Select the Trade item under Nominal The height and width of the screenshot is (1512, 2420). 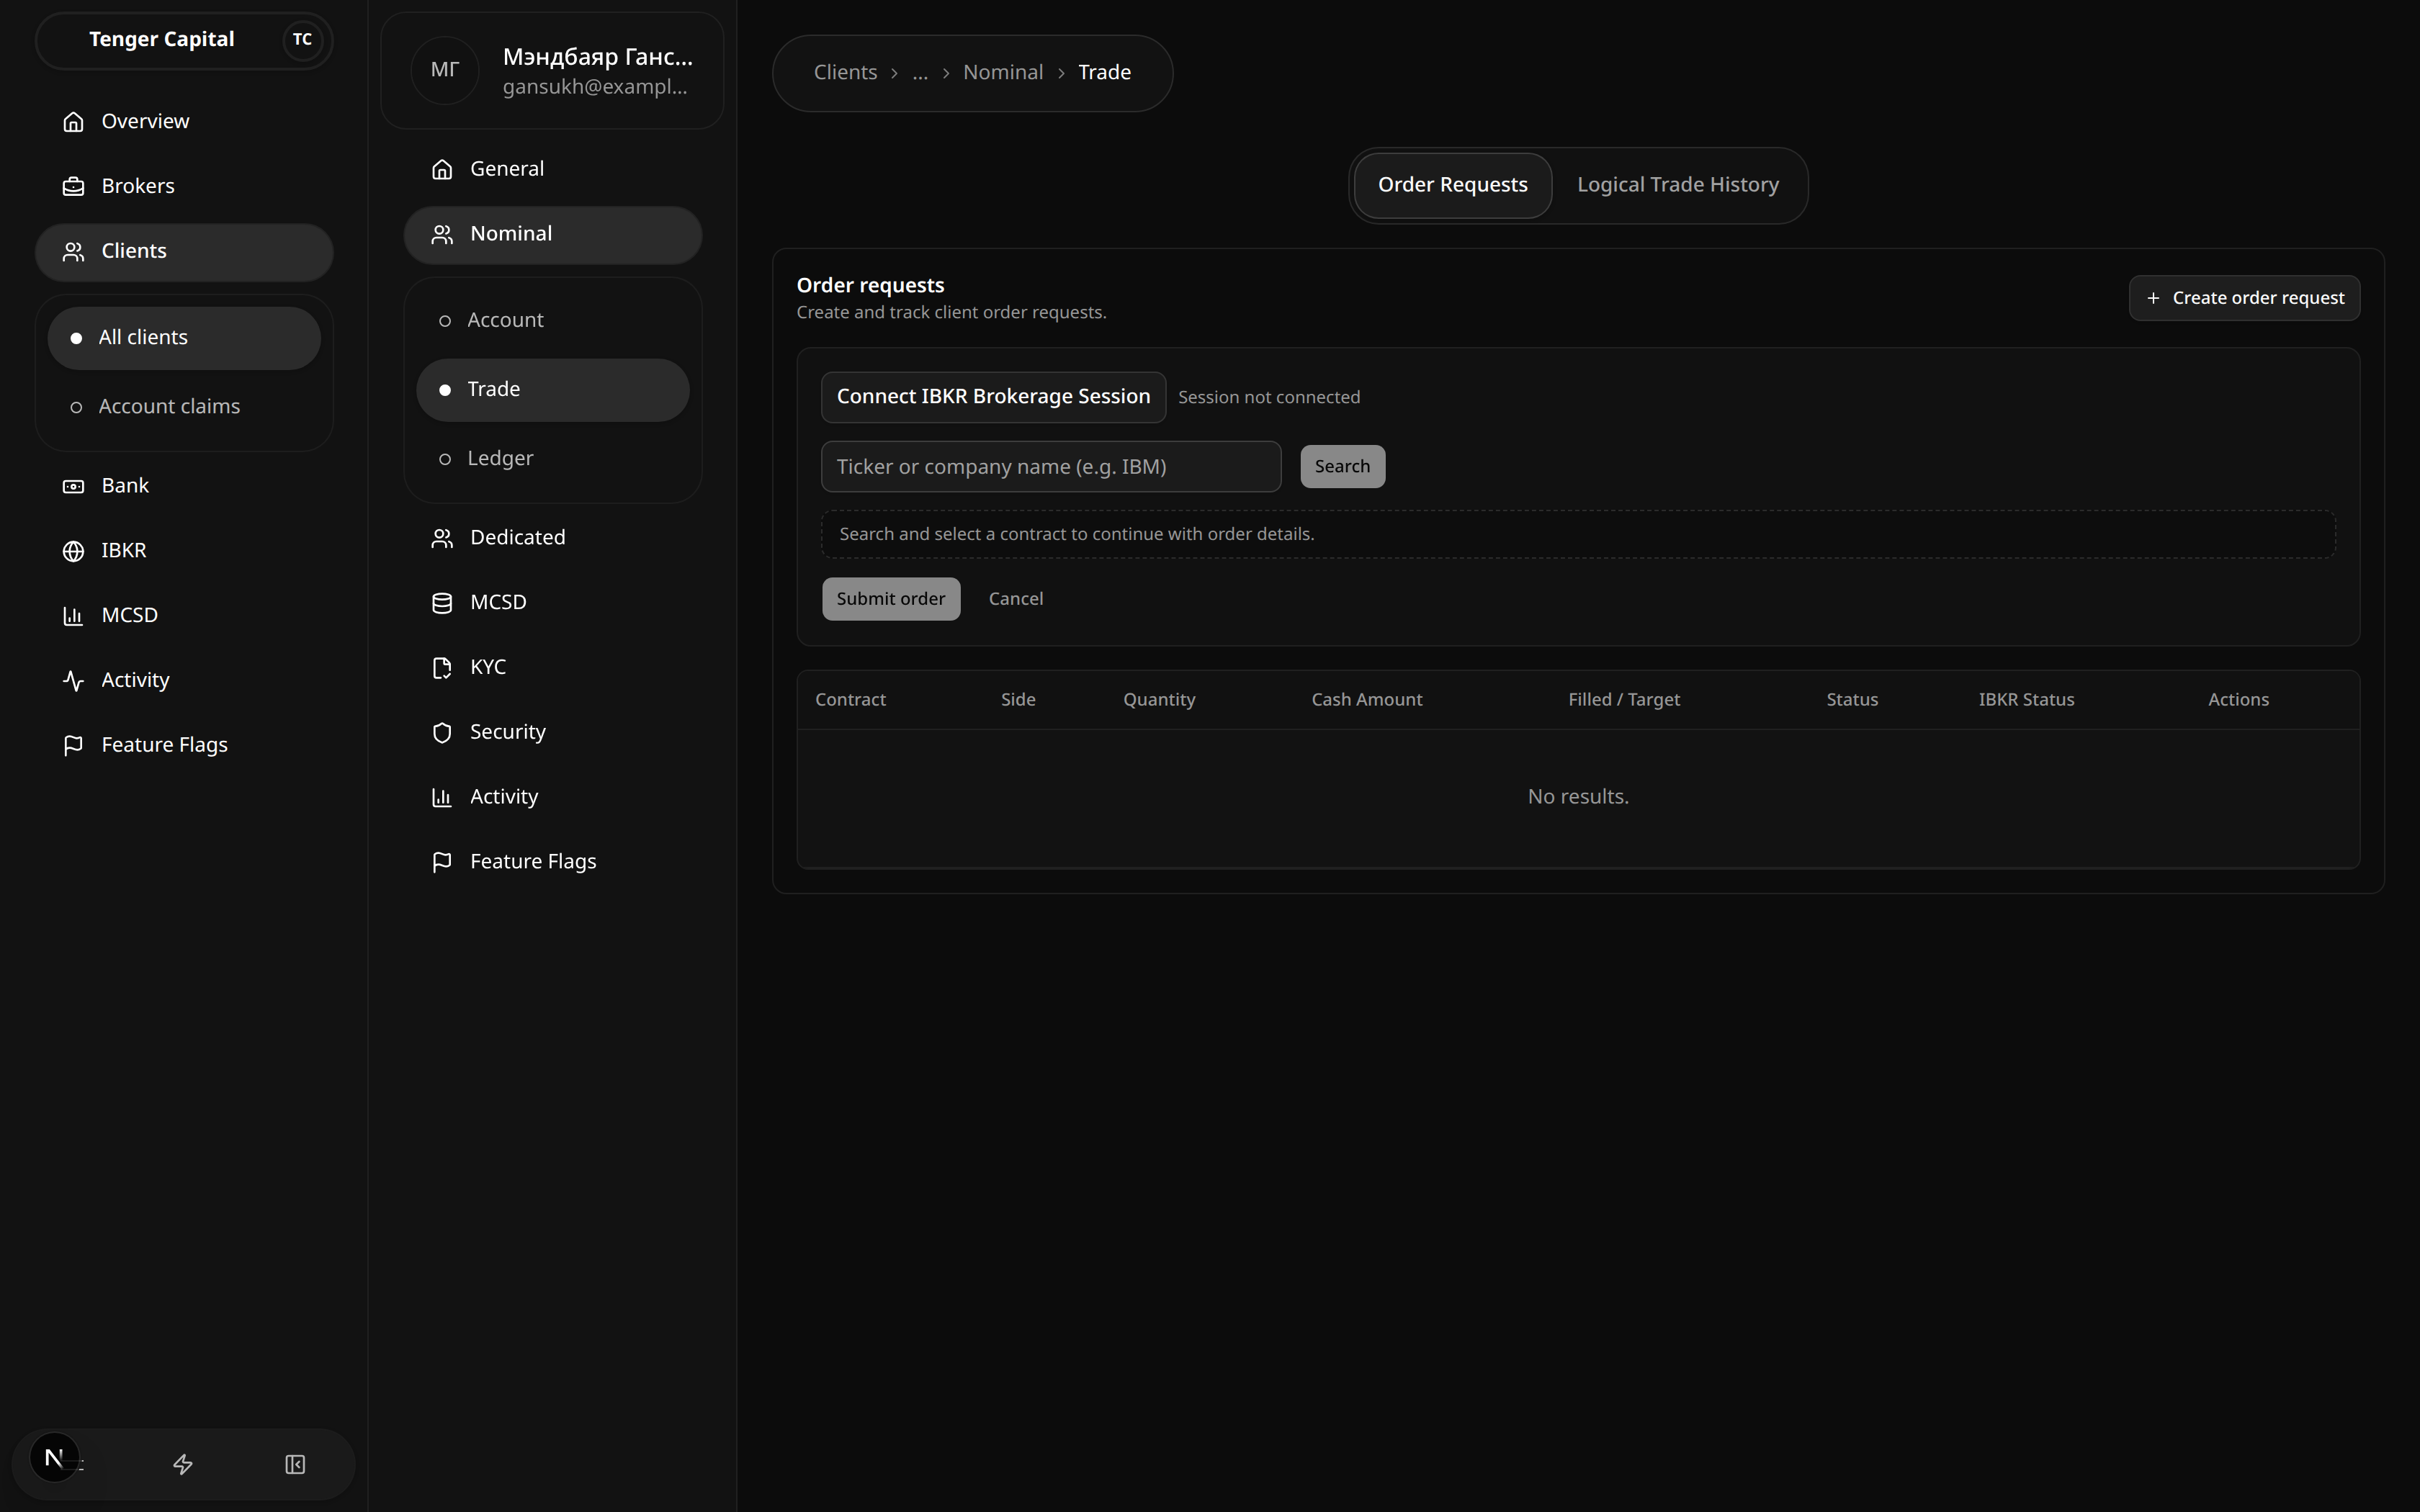[x=553, y=390]
